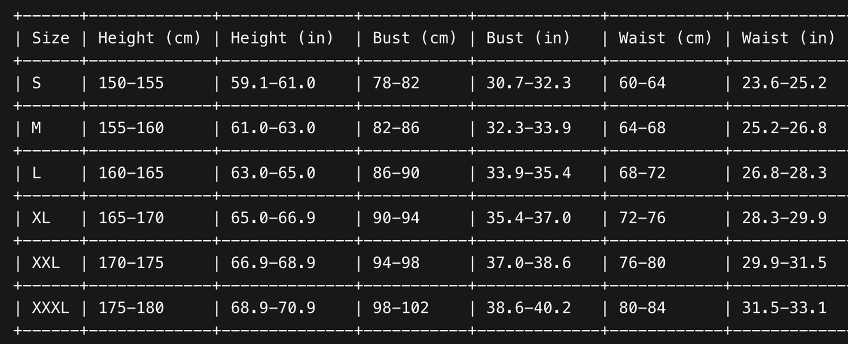Click the 66.9-68.9 height inches value
This screenshot has height=344, width=848.
point(273,263)
